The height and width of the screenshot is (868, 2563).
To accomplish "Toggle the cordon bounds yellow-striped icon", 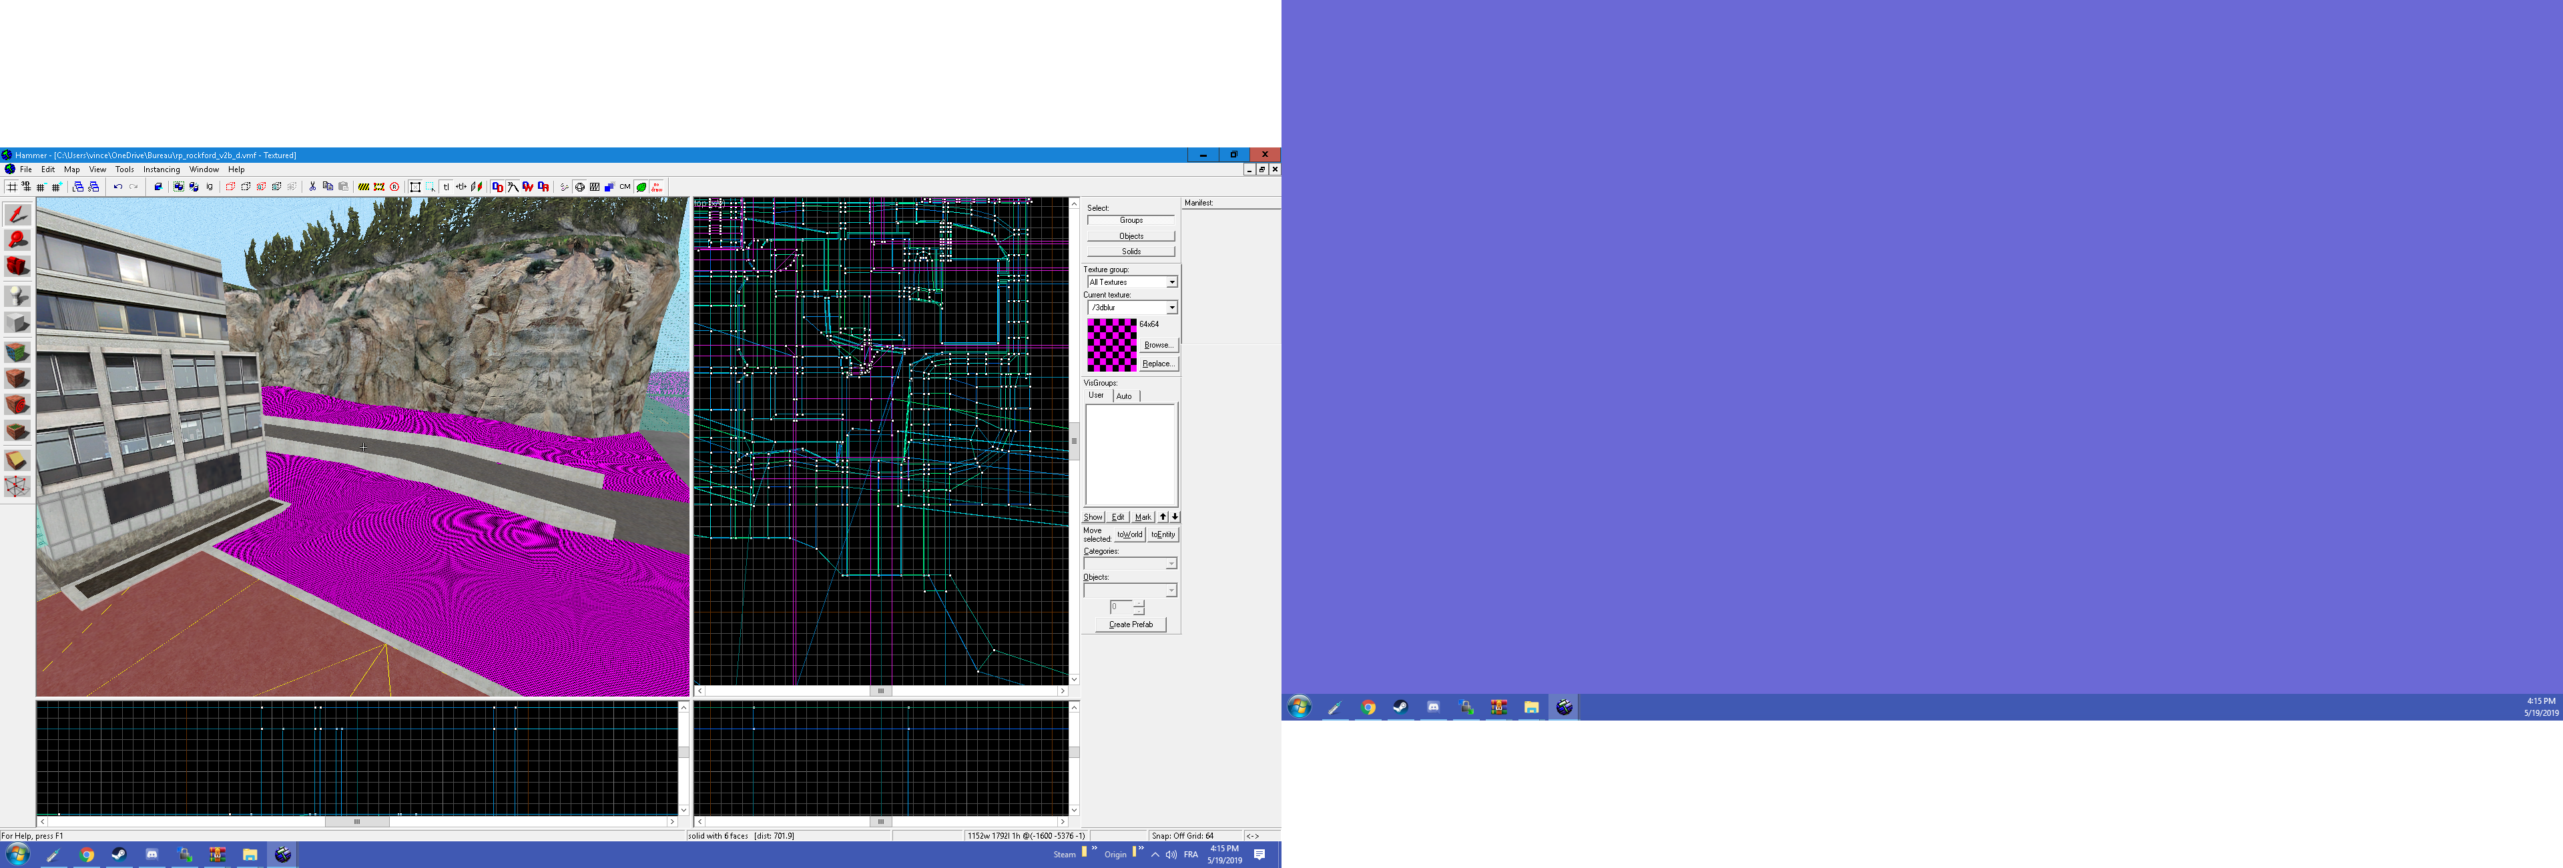I will tap(364, 187).
